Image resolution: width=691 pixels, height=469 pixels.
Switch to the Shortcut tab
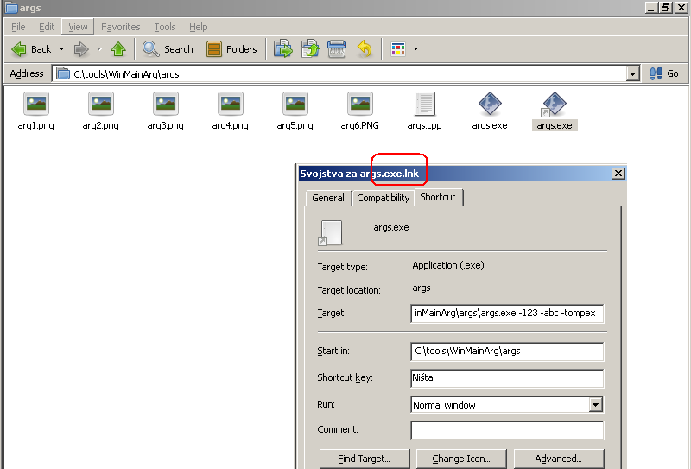pos(438,197)
